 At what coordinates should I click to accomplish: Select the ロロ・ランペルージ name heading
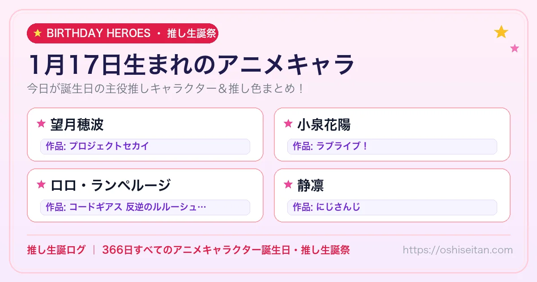pyautogui.click(x=111, y=185)
